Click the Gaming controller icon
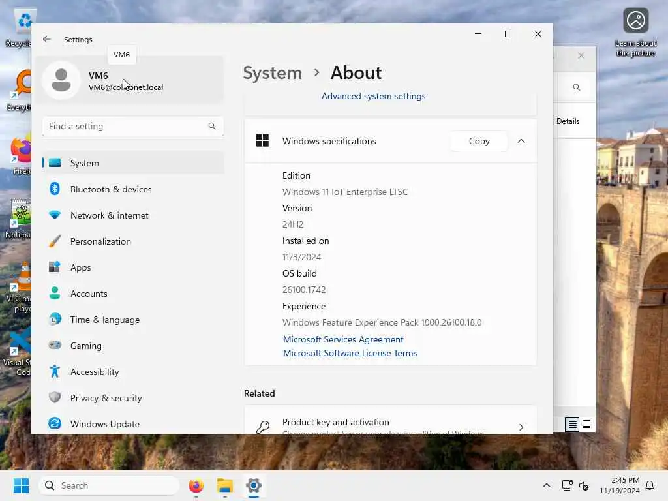 click(55, 345)
